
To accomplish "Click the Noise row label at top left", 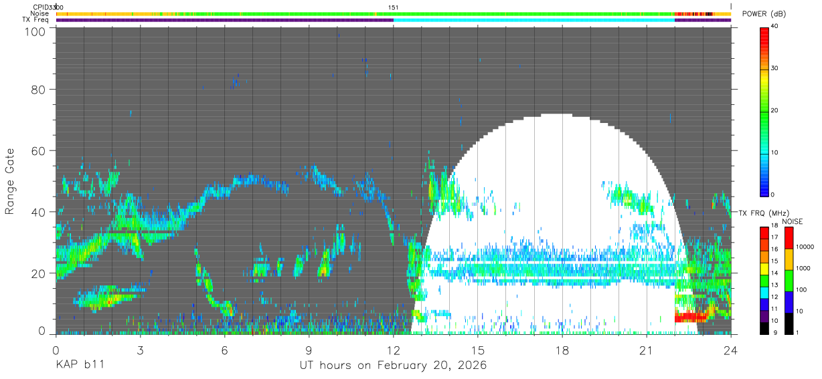I will pyautogui.click(x=39, y=13).
